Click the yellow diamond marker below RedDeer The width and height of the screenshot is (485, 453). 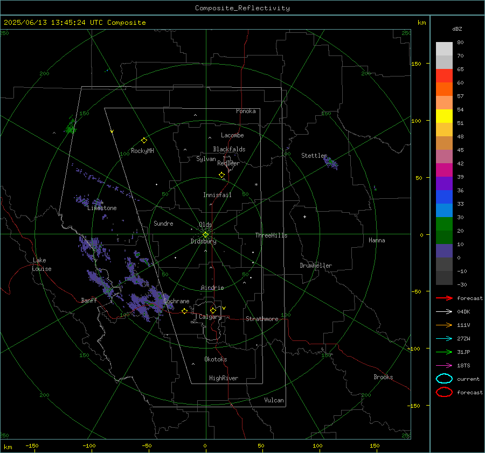221,175
